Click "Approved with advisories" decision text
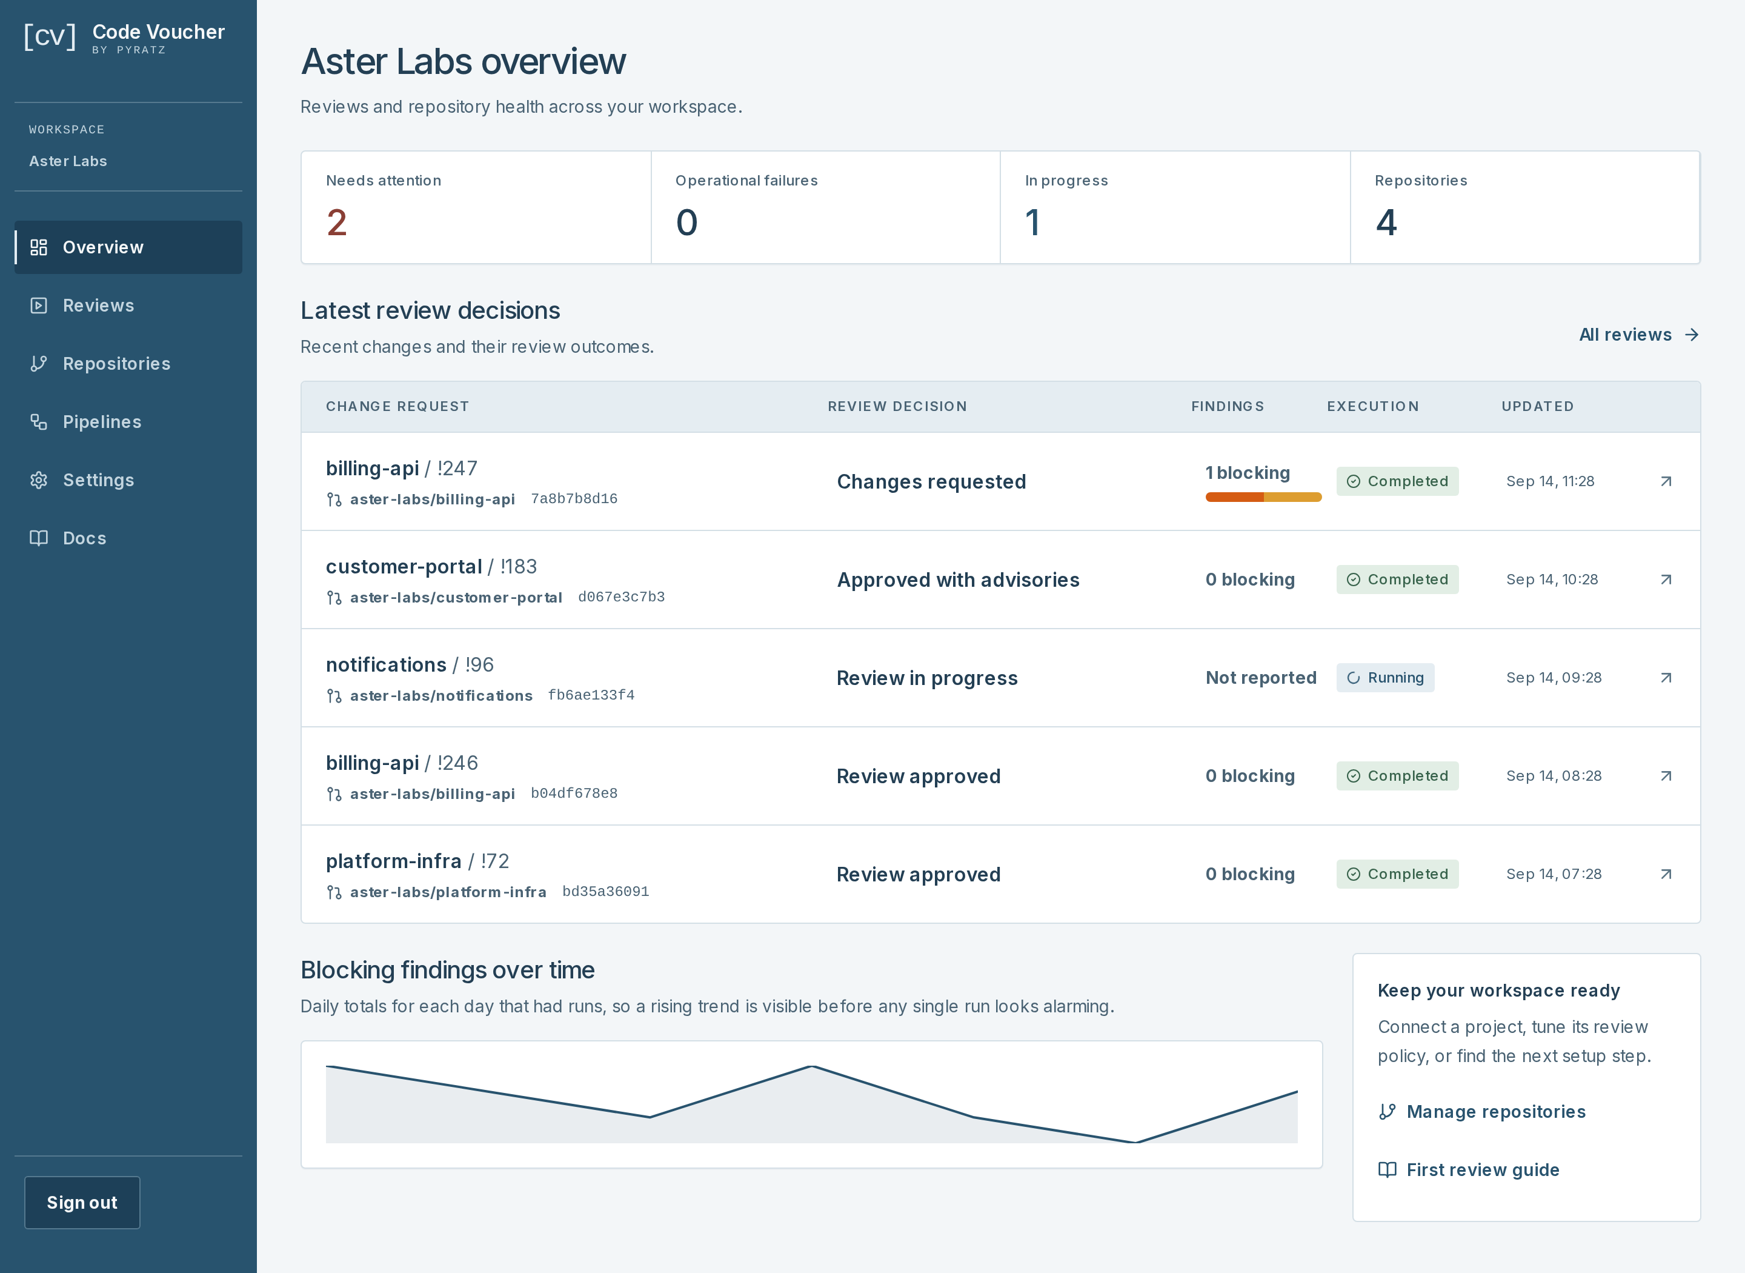 pyautogui.click(x=958, y=580)
